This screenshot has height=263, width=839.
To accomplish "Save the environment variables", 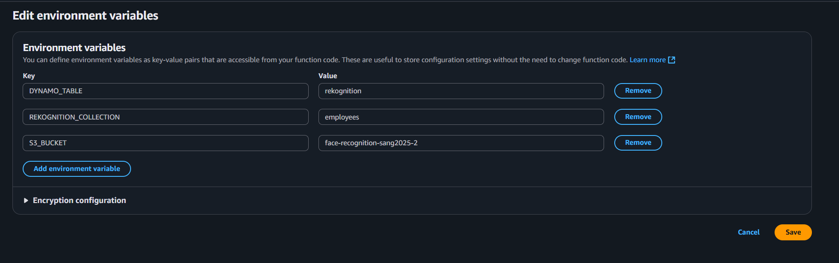I will tap(793, 232).
